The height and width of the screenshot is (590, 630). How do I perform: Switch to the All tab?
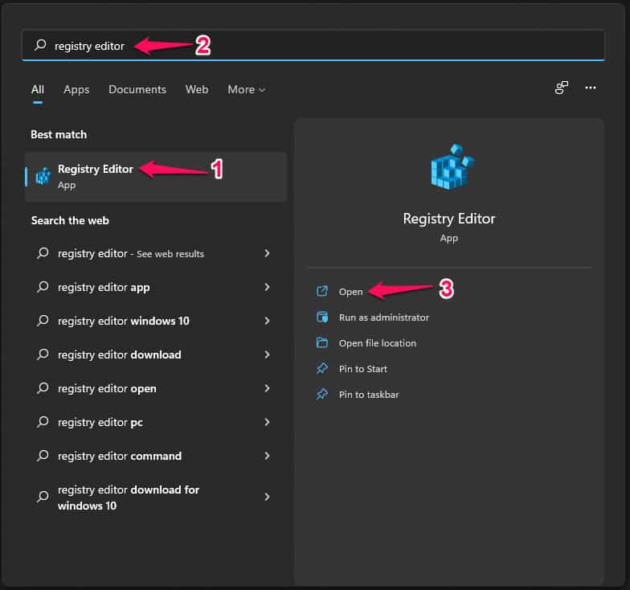38,89
